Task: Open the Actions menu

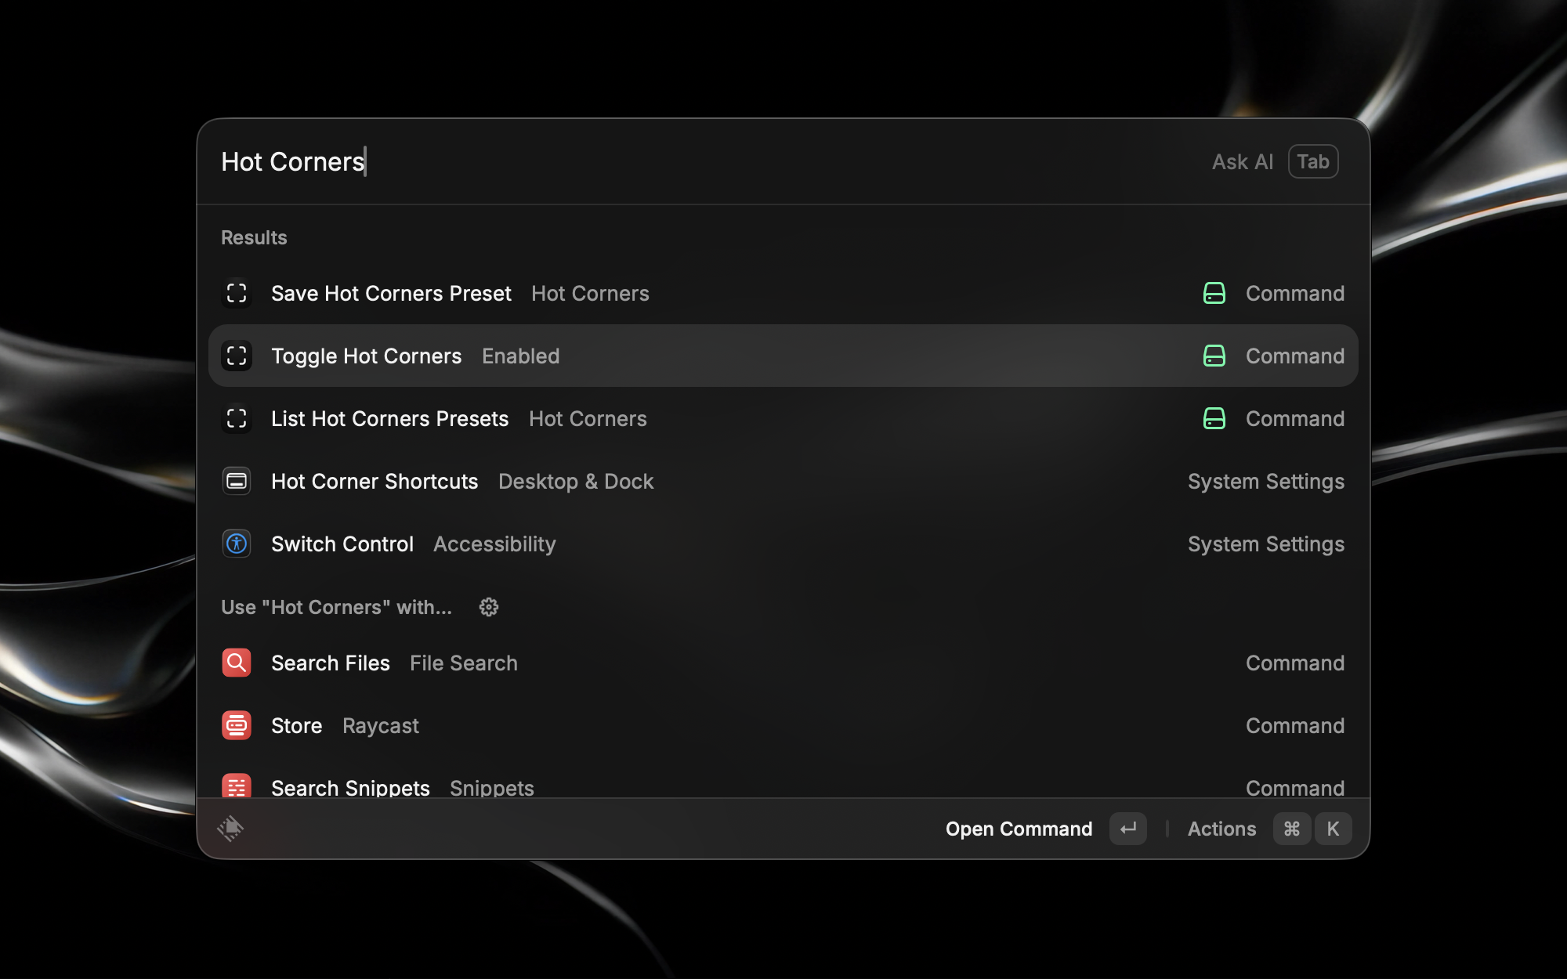Action: [x=1221, y=829]
